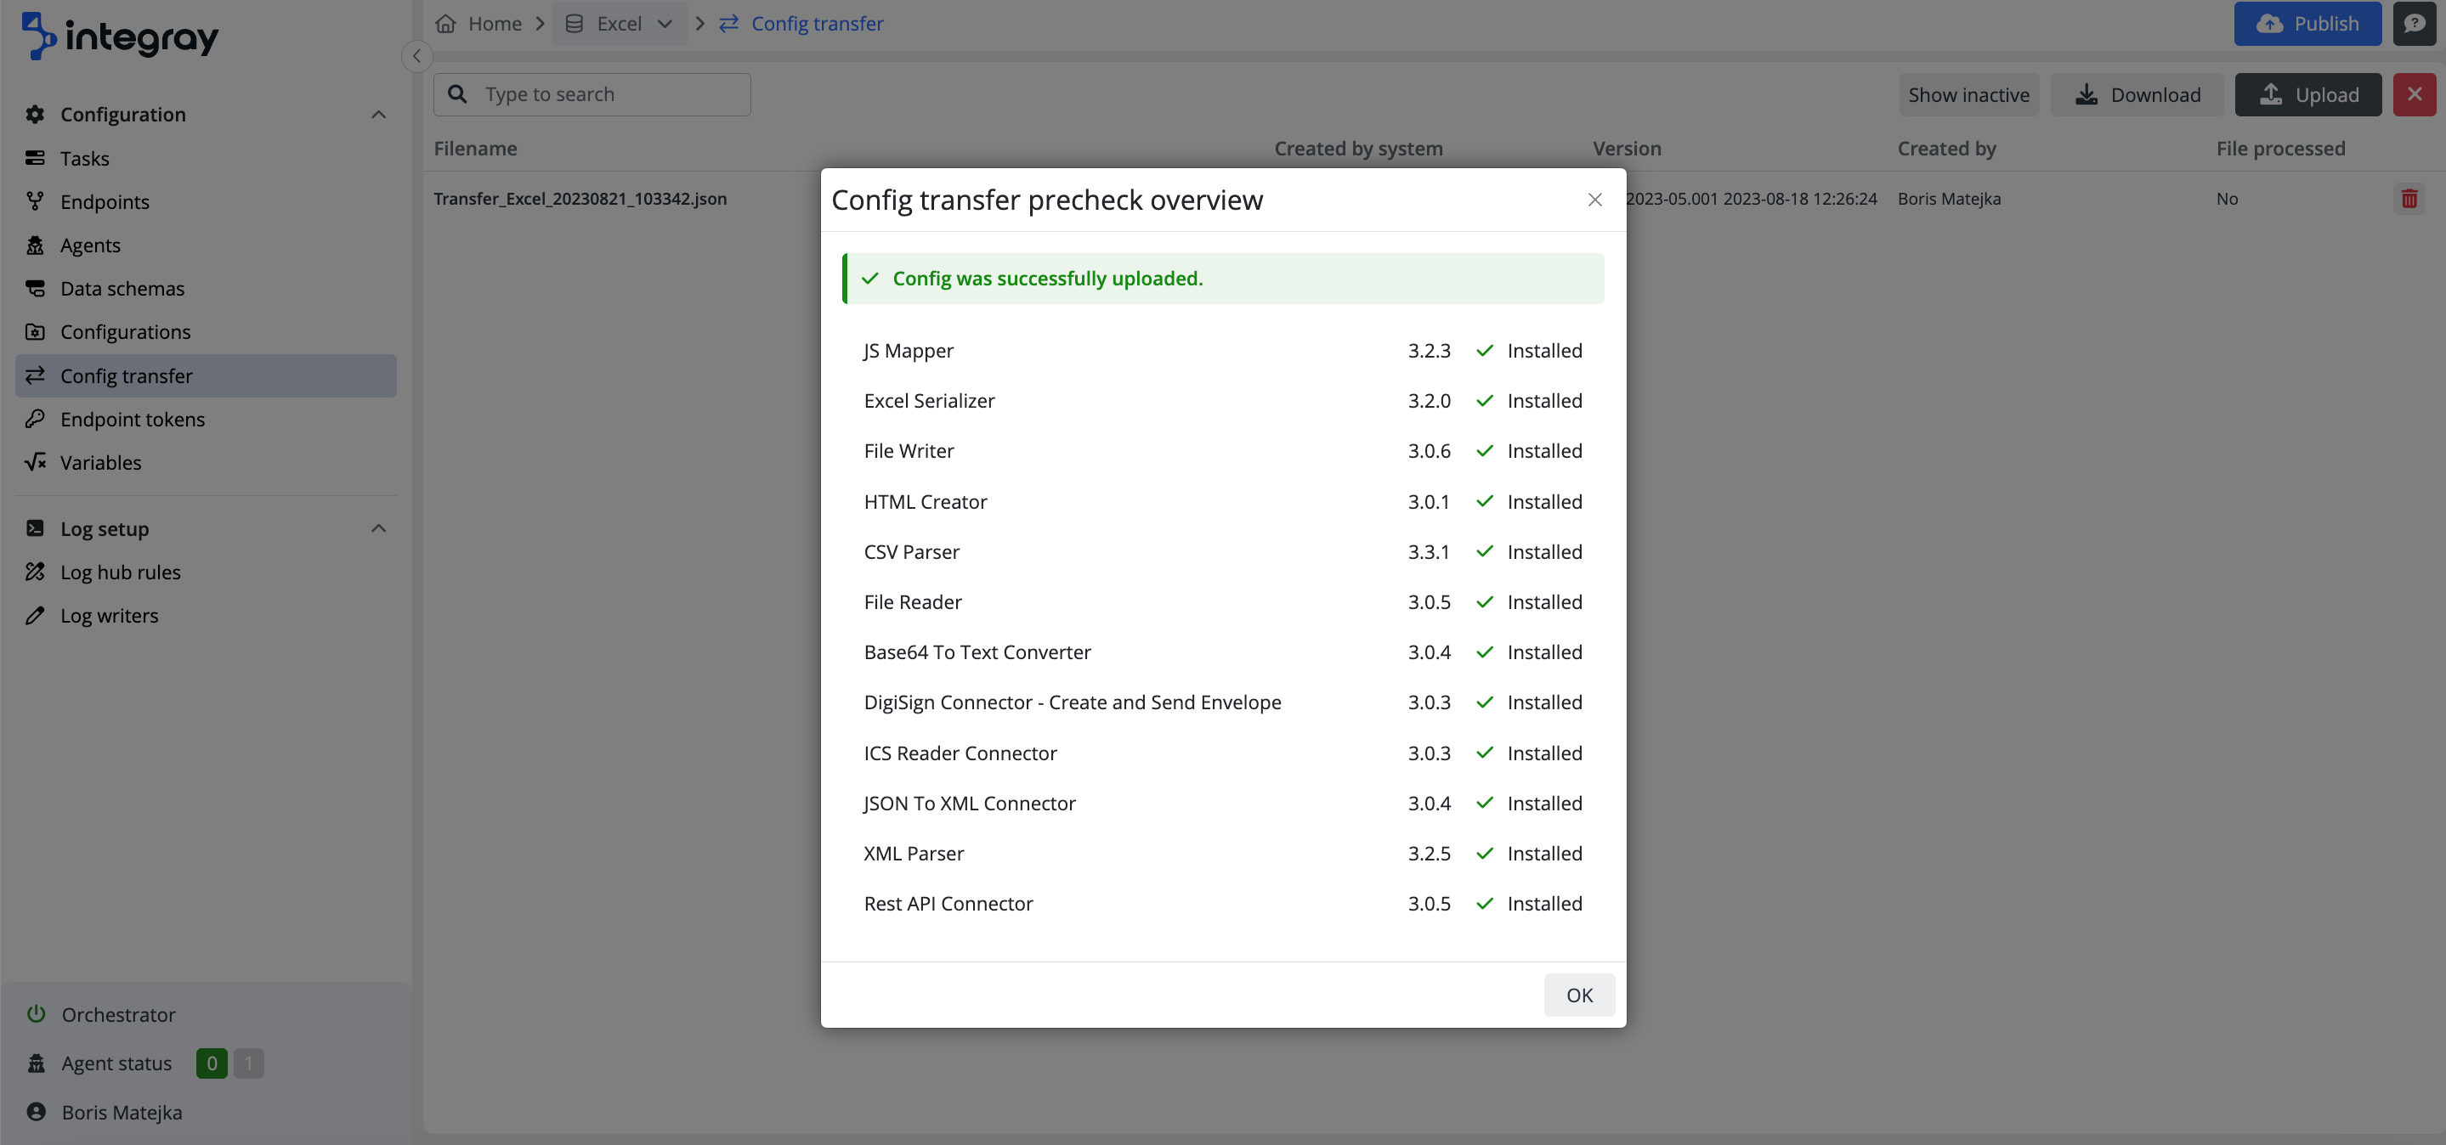
Task: Go to Log hub rules
Action: (121, 572)
